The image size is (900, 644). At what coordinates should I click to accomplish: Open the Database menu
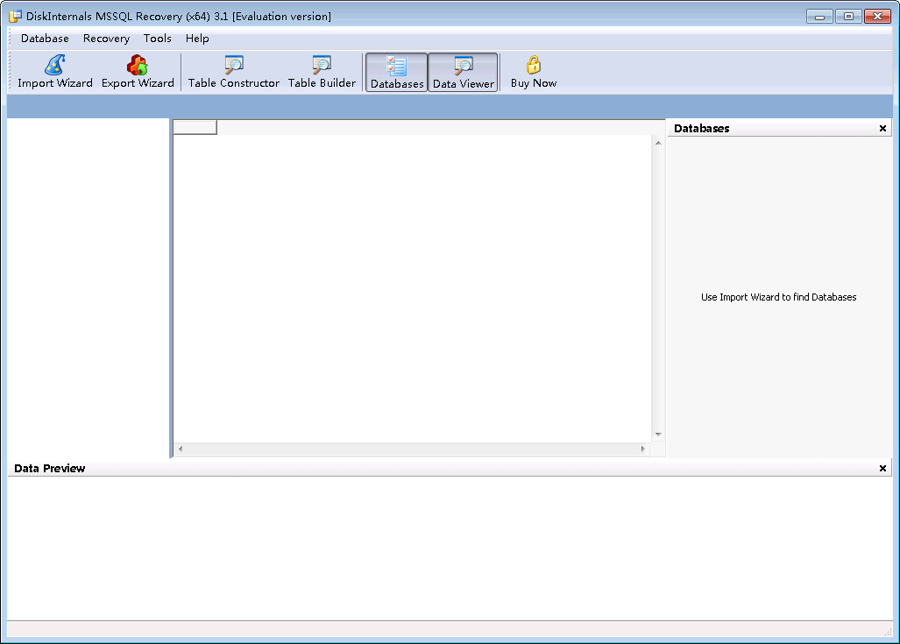[x=45, y=39]
